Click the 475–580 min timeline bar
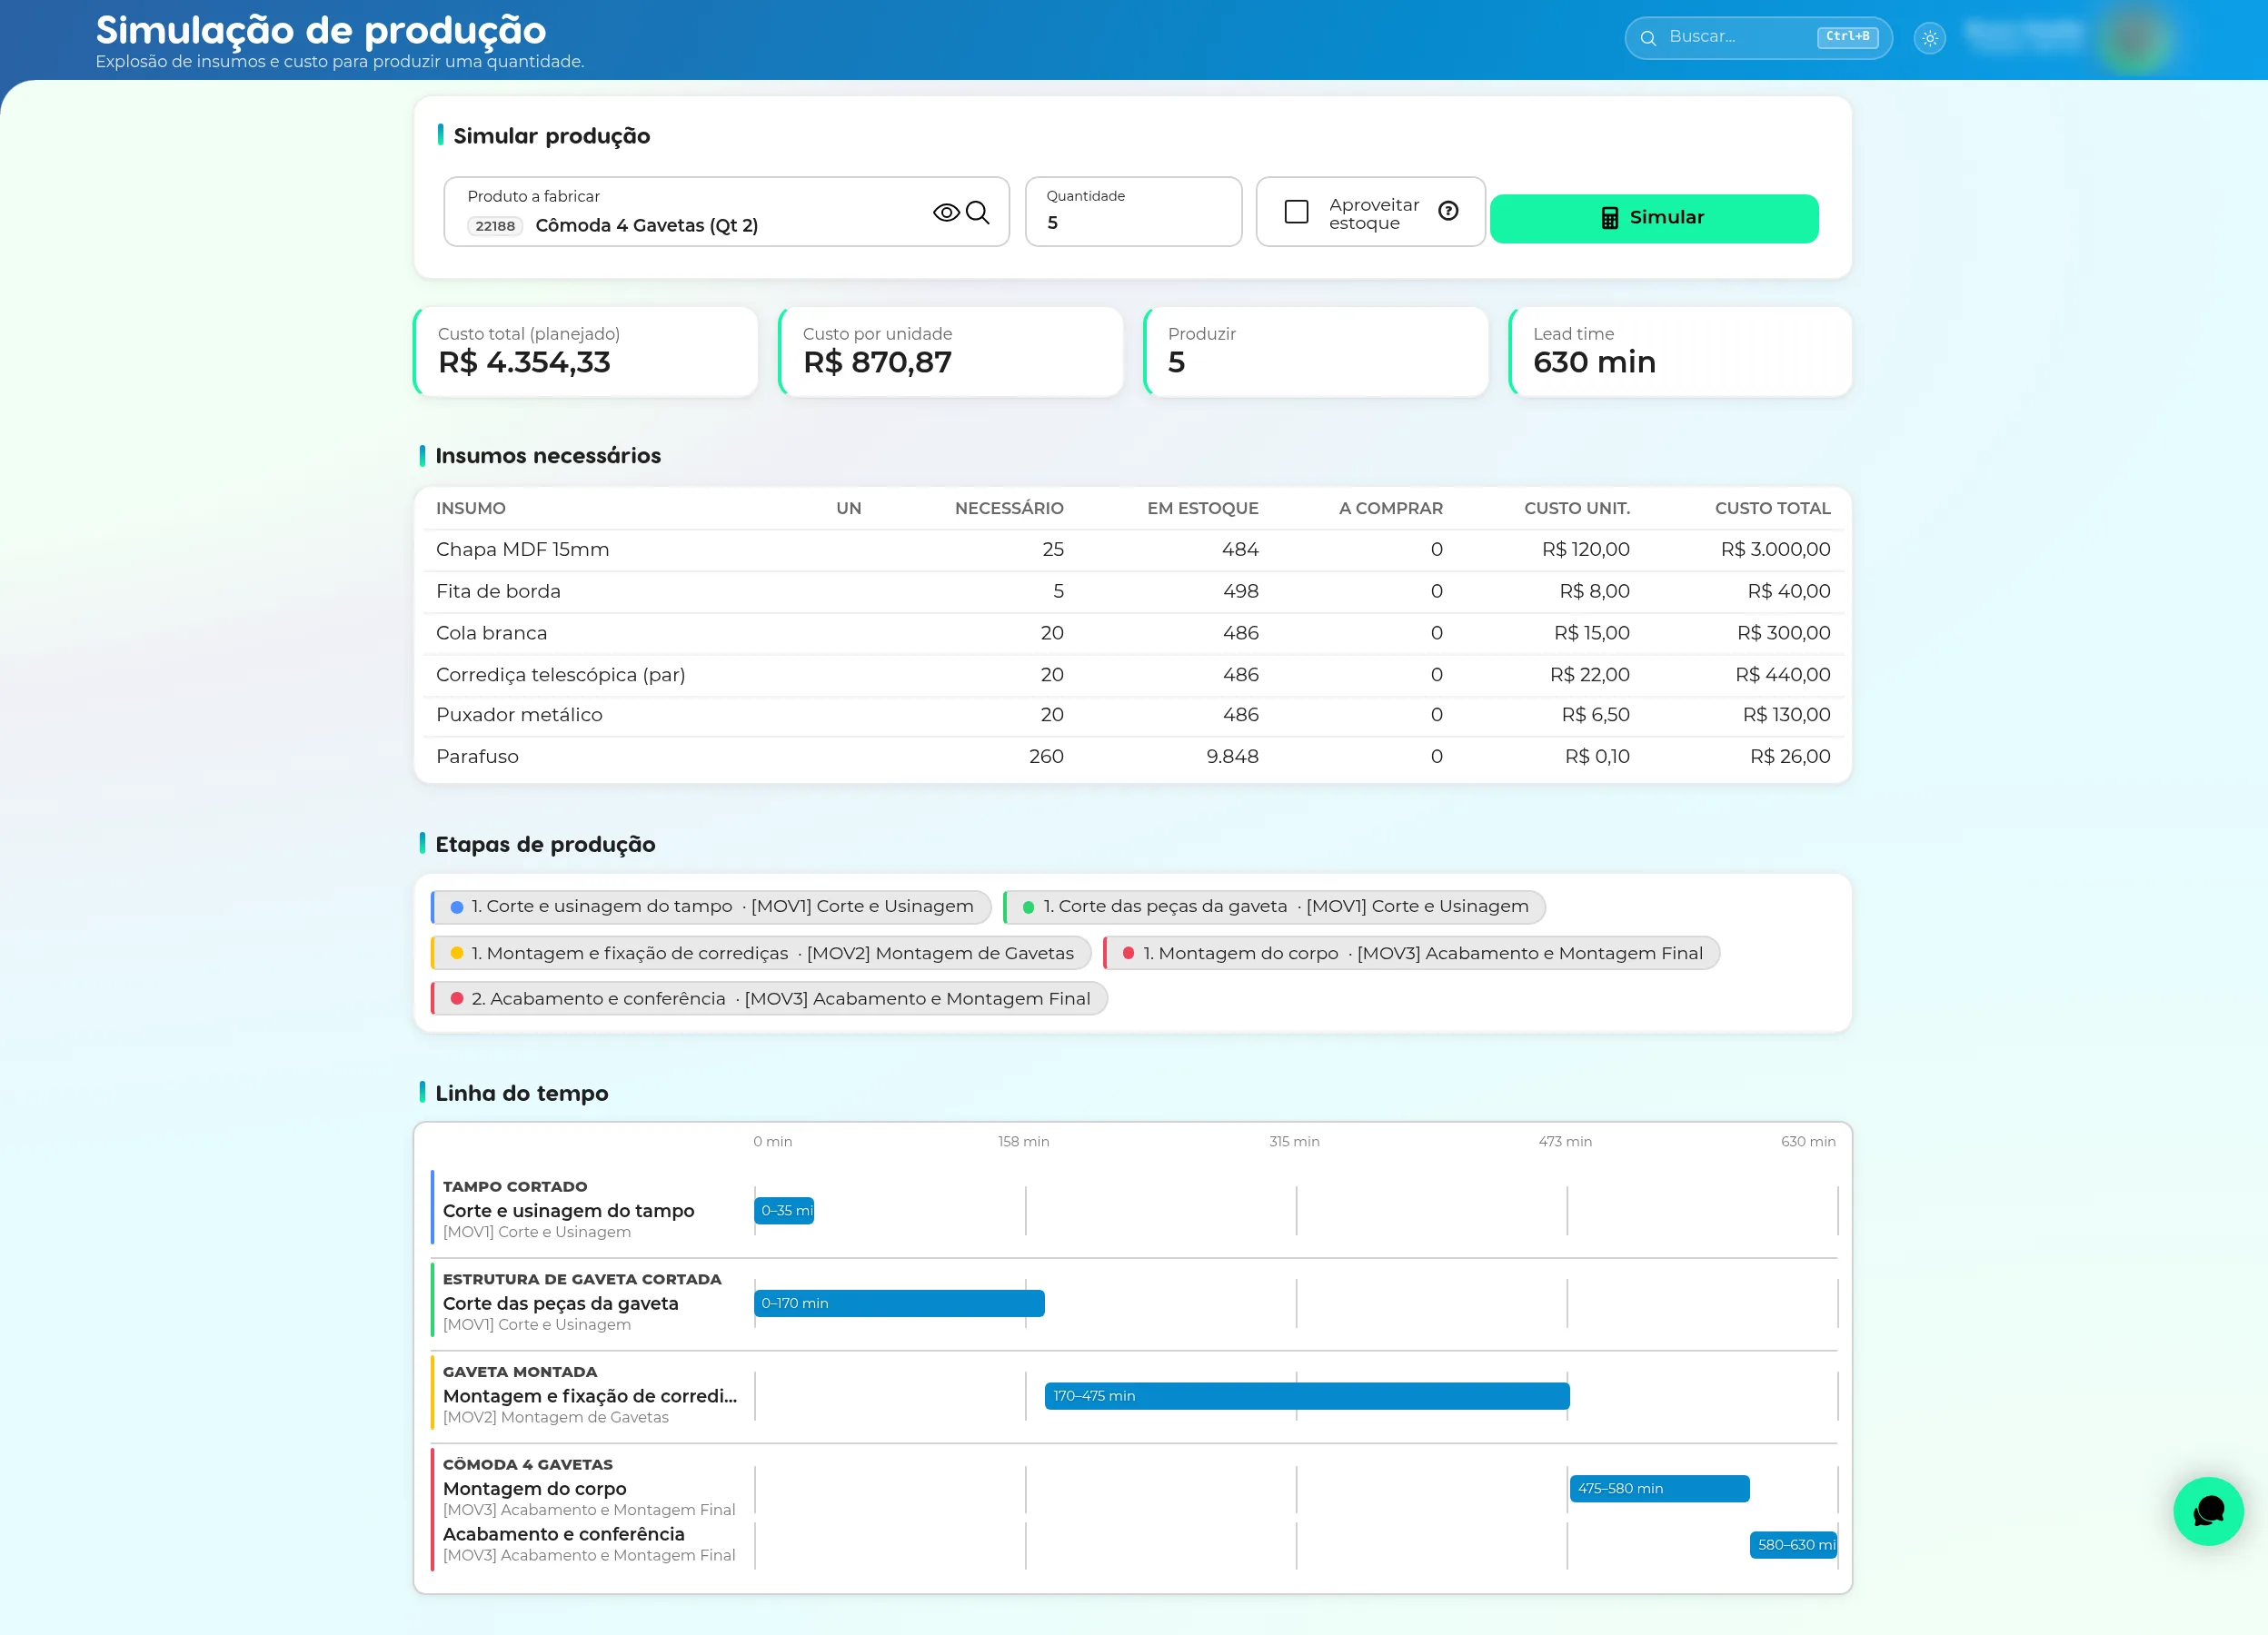Screen dimensions: 2268x1635 click(x=1658, y=1487)
